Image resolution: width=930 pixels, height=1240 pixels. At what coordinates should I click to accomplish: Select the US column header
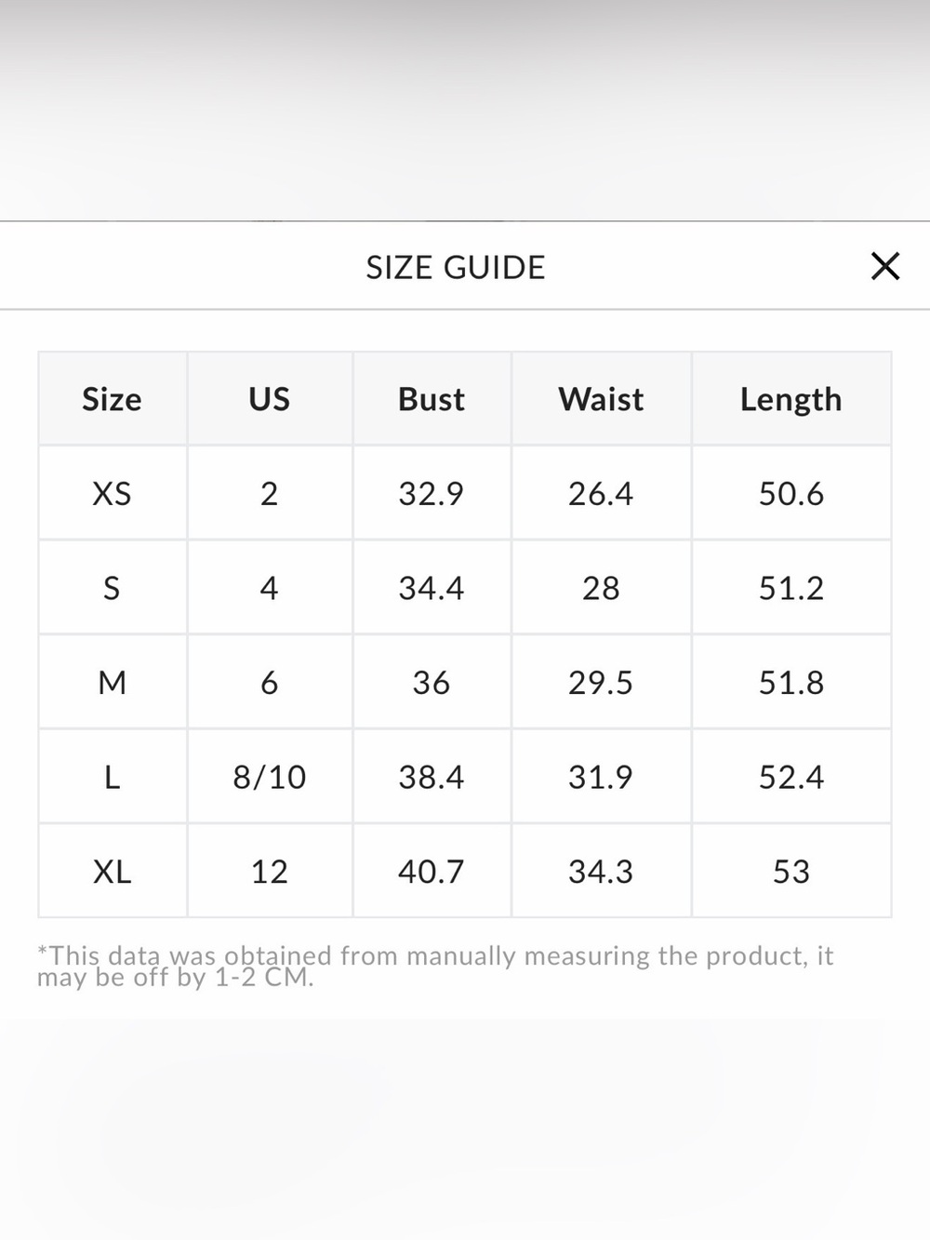(270, 399)
